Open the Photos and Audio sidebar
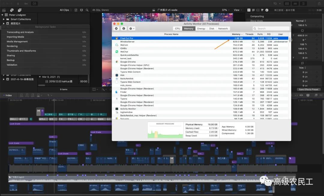 (12, 10)
